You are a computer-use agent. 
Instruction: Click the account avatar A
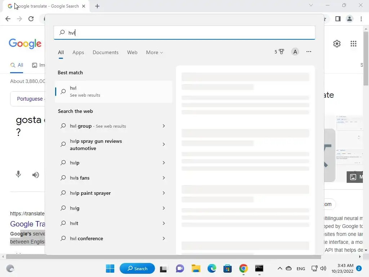(x=295, y=52)
